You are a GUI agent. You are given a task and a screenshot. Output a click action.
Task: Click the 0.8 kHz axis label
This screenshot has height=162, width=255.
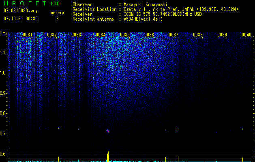(3, 113)
